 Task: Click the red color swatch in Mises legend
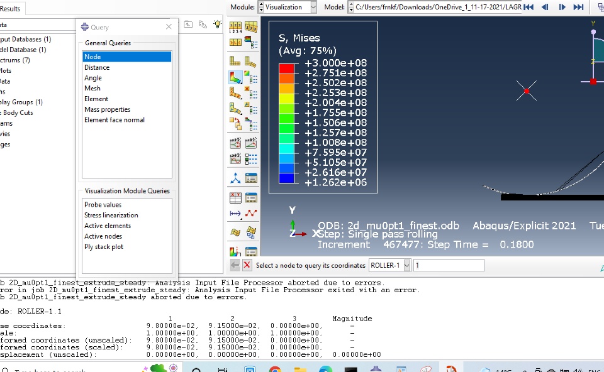pos(286,68)
